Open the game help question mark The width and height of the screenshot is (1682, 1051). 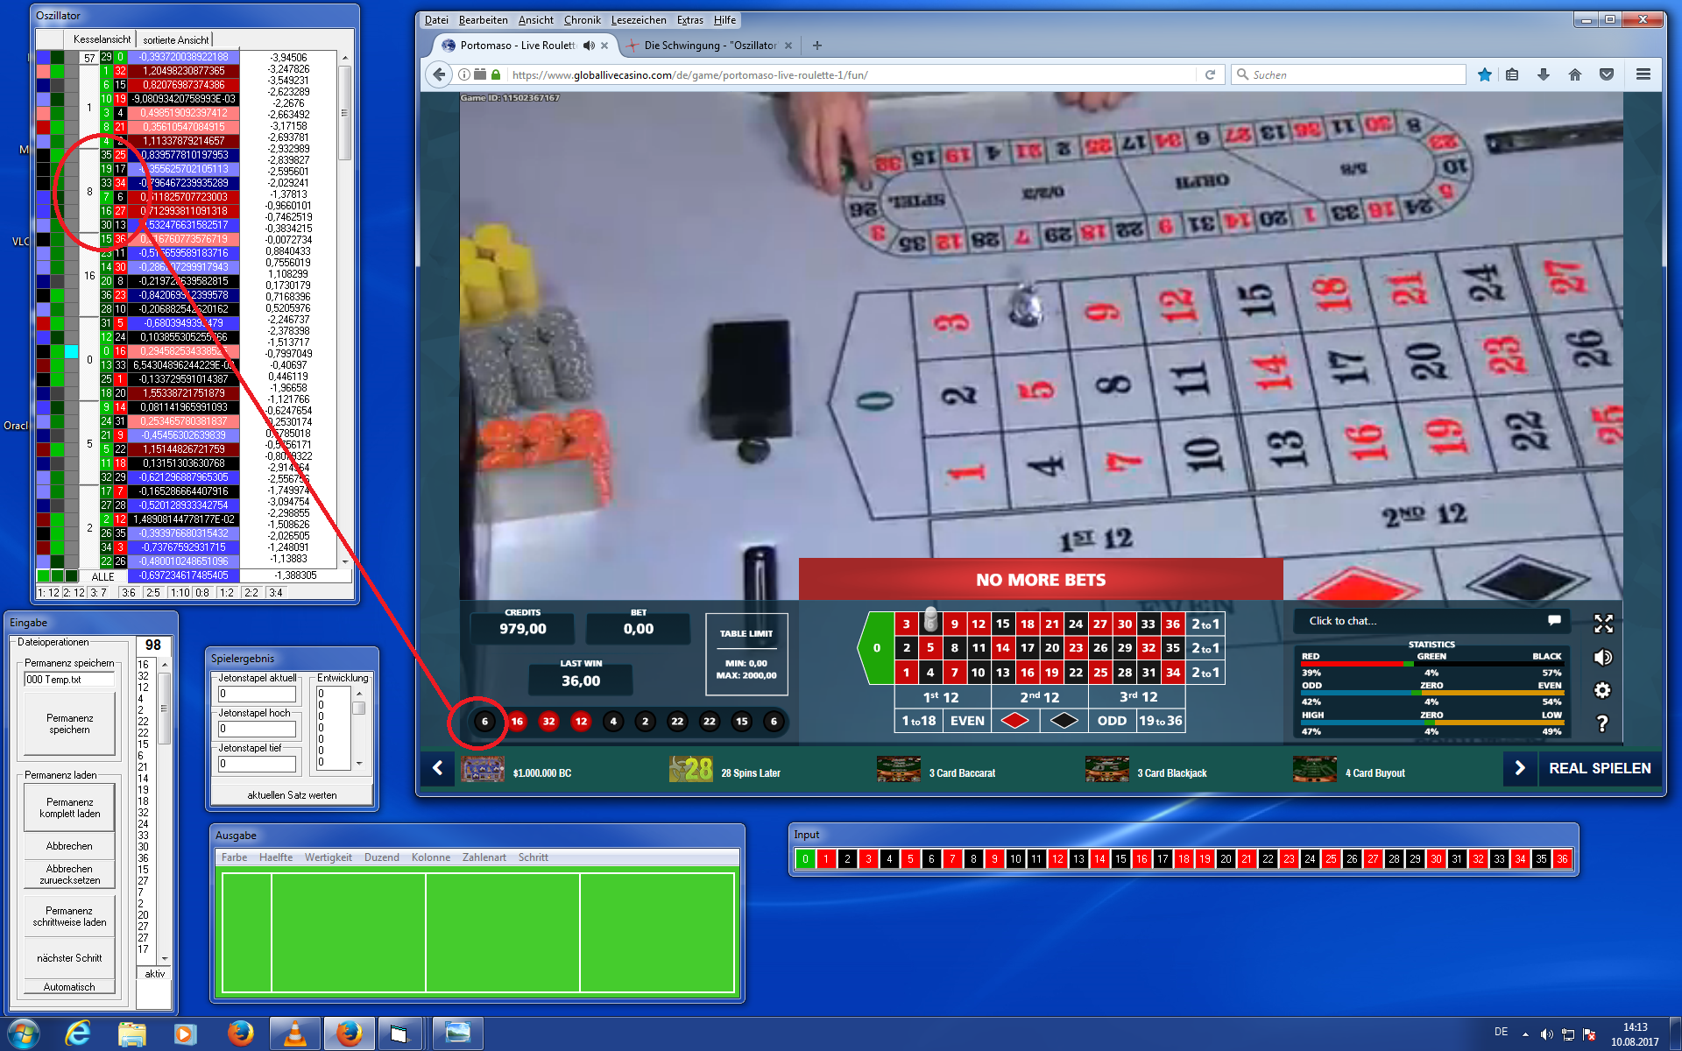(x=1602, y=723)
